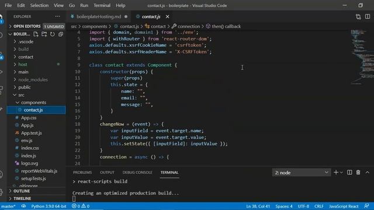The image size is (374, 210).
Task: Kill terminal with trash icon
Action: pyautogui.click(x=358, y=173)
